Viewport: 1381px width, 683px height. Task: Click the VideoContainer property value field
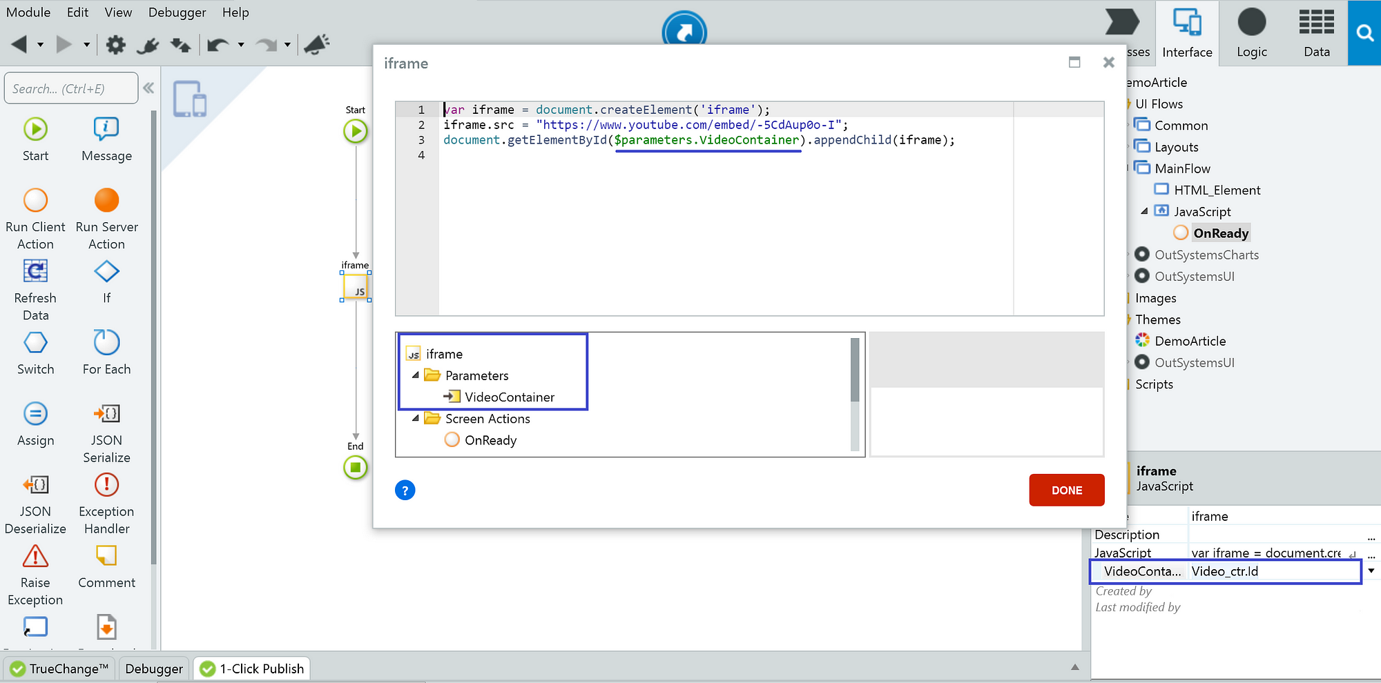(x=1274, y=571)
